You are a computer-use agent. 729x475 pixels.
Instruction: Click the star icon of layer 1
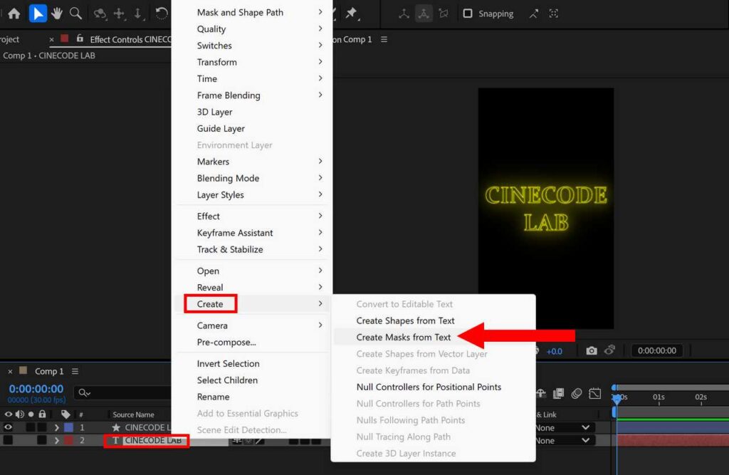116,427
